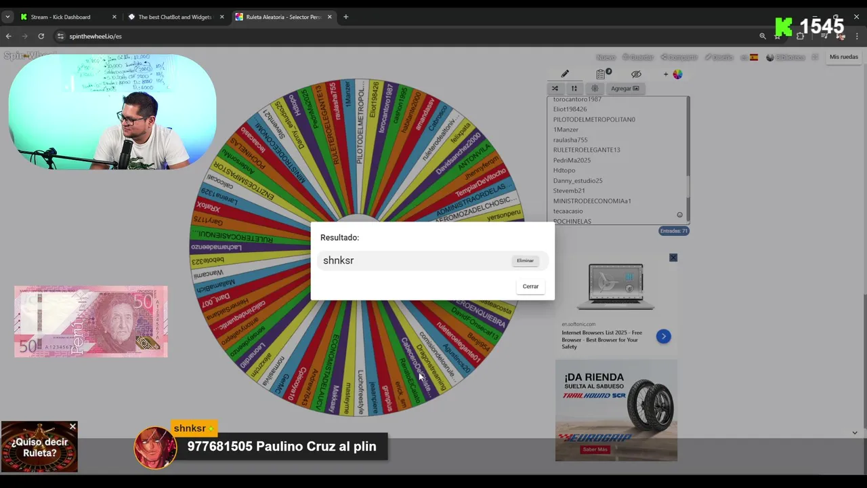Open the browser three-dot menu
Image resolution: width=867 pixels, height=488 pixels.
click(858, 36)
